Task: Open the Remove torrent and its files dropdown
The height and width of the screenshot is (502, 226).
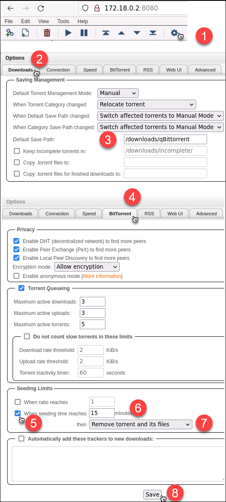Action: (141, 424)
